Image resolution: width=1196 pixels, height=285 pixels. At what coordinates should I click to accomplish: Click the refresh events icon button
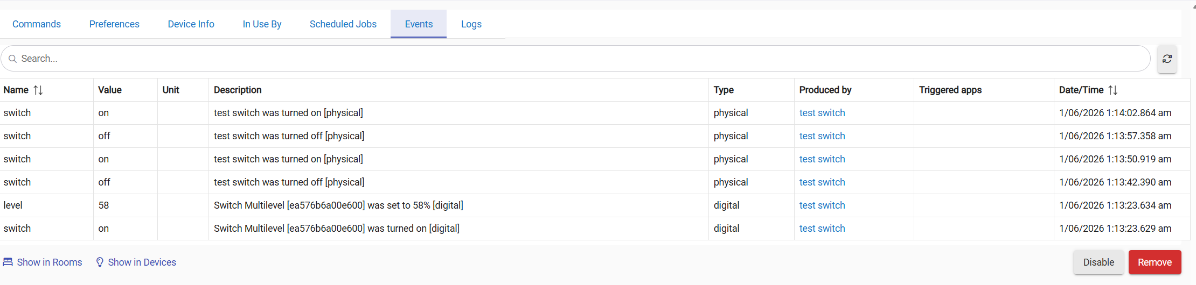(x=1167, y=59)
